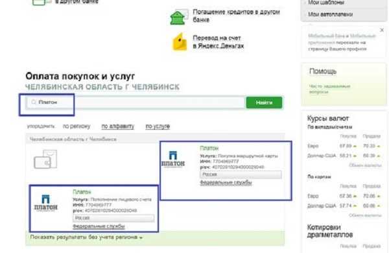Open Мои шаблоны menu item
Image resolution: width=389 pixels, height=253 pixels.
click(326, 3)
